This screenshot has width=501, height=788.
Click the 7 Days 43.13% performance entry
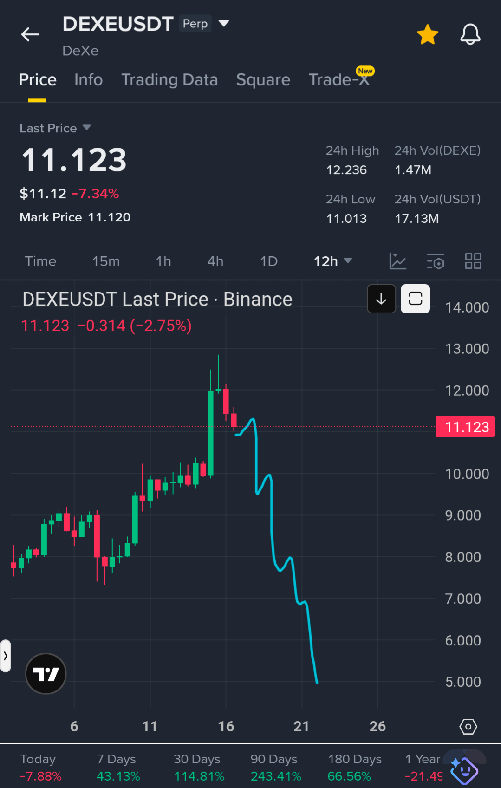(x=118, y=768)
